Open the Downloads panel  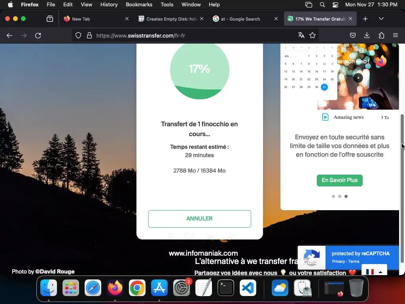tap(367, 35)
